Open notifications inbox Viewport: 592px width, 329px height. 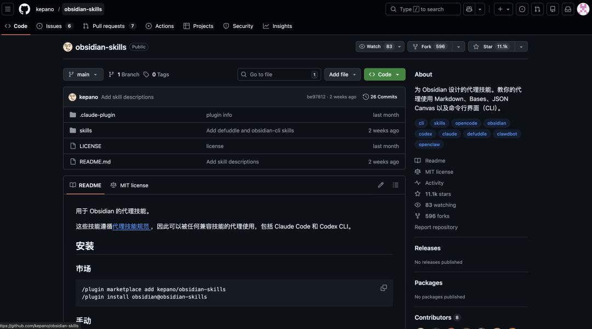[567, 9]
